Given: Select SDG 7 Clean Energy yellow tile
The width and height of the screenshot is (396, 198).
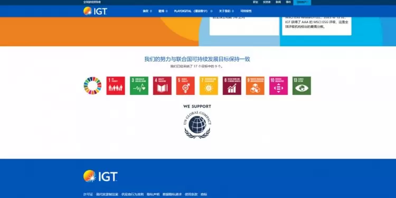Looking at the screenshot, I should pos(209,86).
